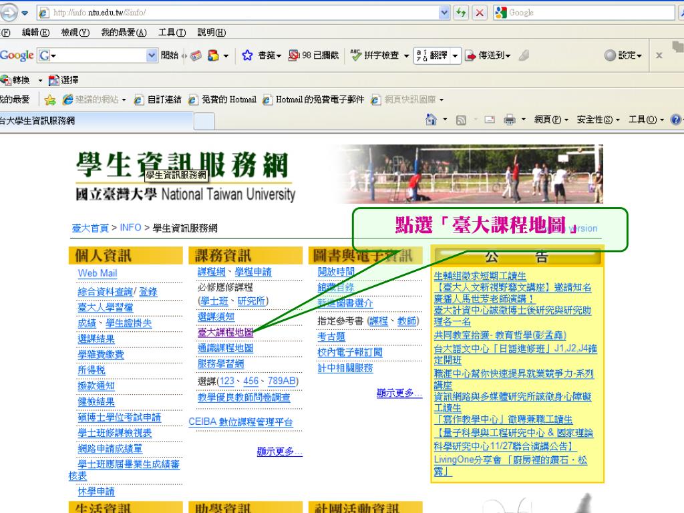Screen dimensions: 684x513
Task: Click the 校內電子報訂閱 link
Action: tap(350, 353)
